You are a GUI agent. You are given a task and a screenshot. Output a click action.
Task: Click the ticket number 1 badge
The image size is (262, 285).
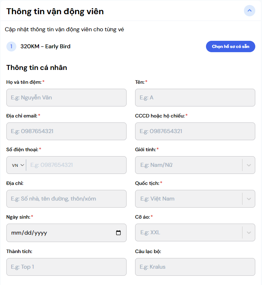[11, 46]
